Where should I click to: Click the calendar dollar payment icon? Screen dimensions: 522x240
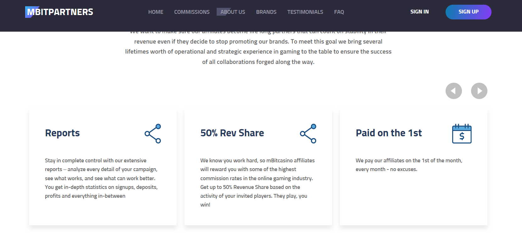[x=462, y=134]
